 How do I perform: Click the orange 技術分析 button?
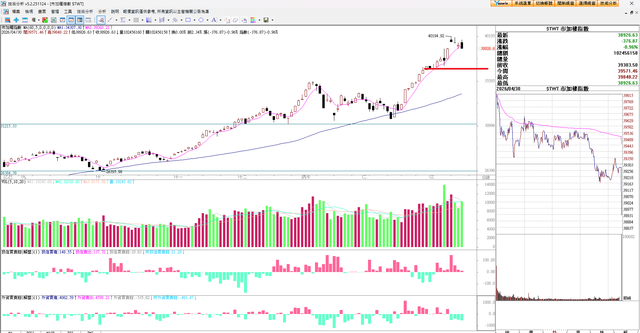coord(608,3)
